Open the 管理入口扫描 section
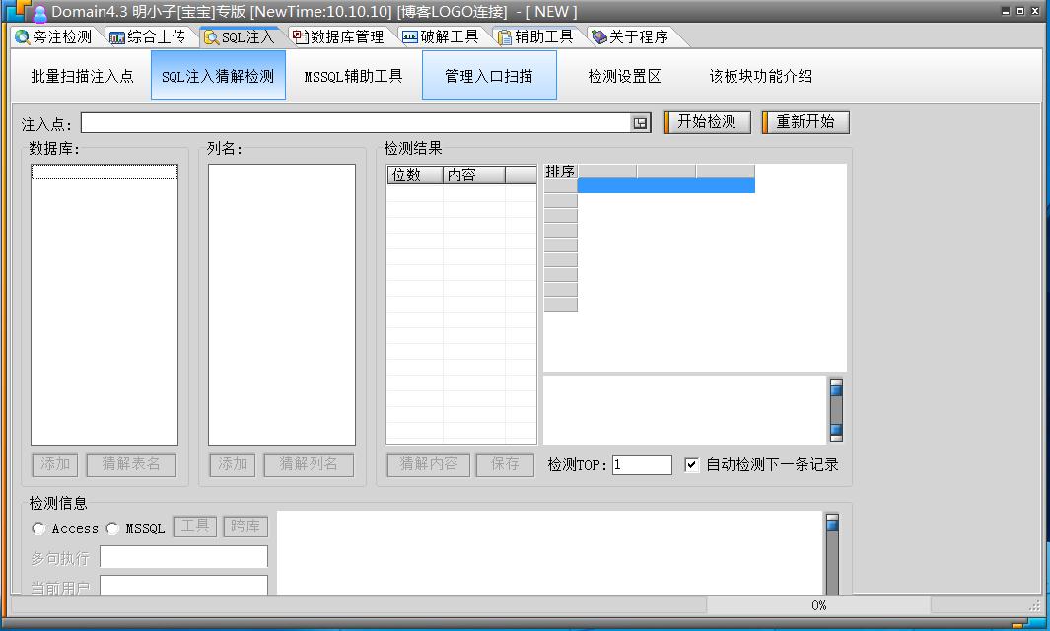Image resolution: width=1050 pixels, height=631 pixels. [489, 76]
